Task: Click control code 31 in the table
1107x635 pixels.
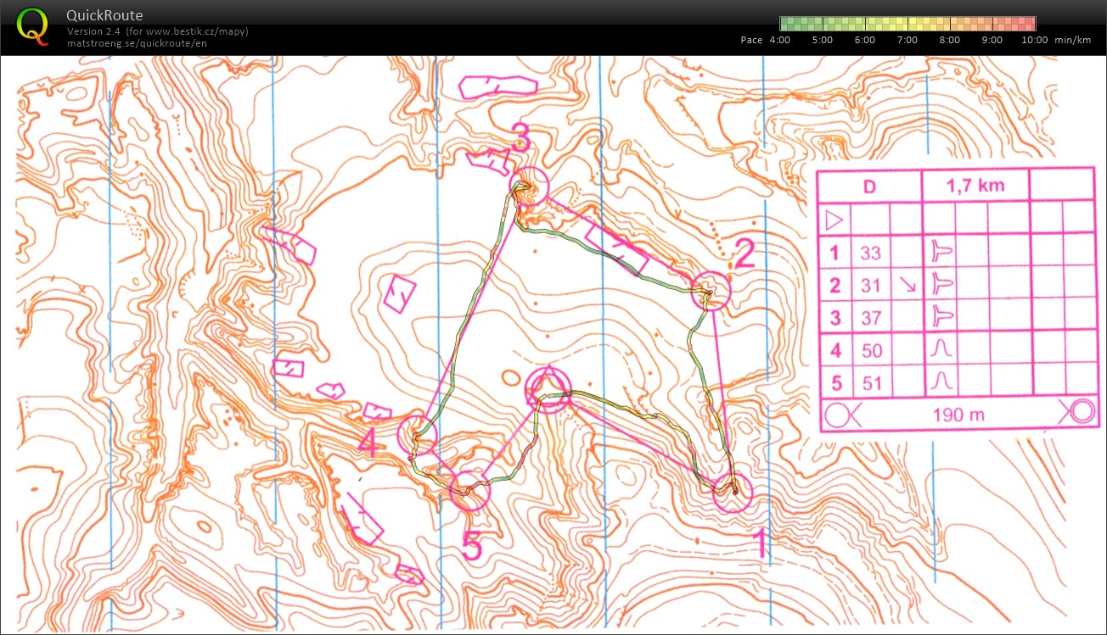Action: [870, 286]
